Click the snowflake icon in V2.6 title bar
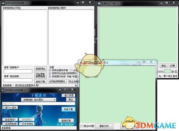The height and width of the screenshot is (131, 179). pyautogui.click(x=3, y=3)
